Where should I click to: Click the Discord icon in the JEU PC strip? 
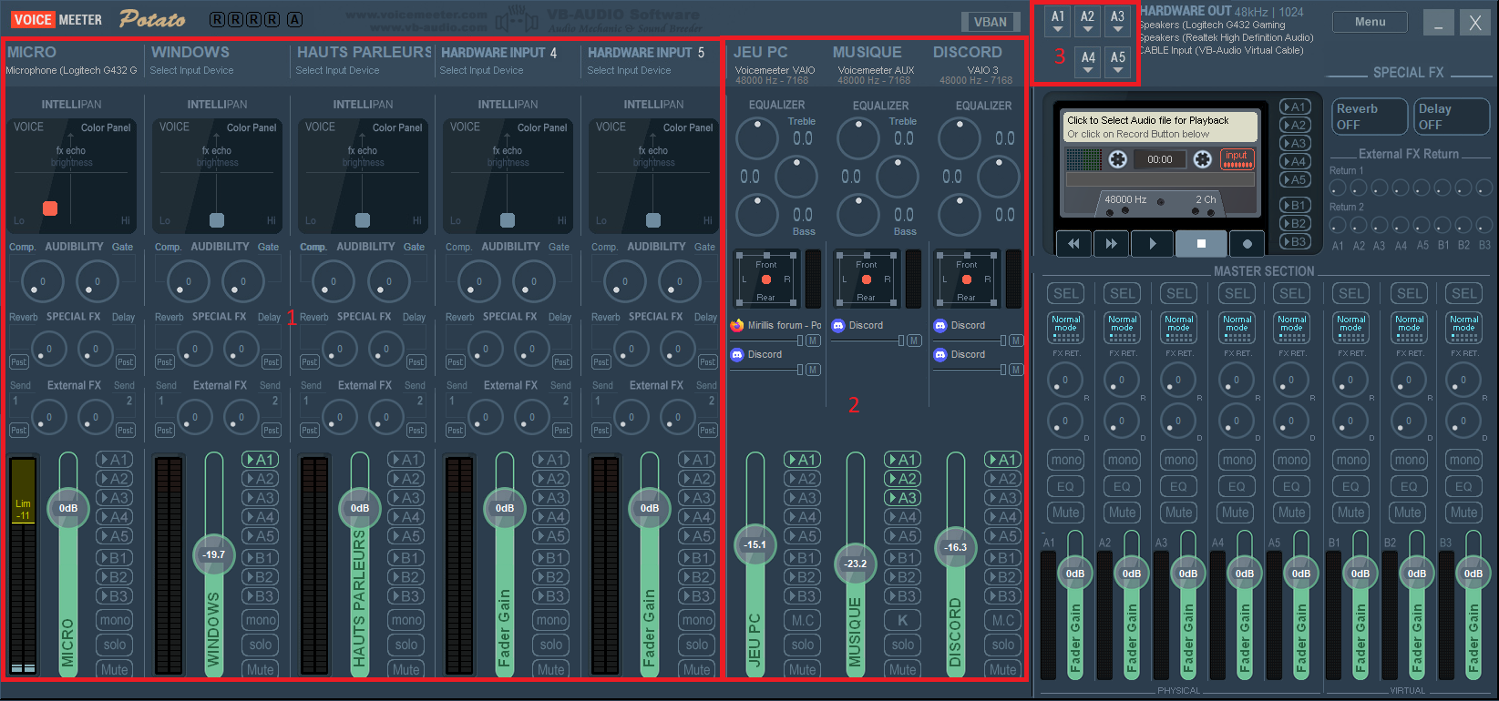[x=737, y=354]
